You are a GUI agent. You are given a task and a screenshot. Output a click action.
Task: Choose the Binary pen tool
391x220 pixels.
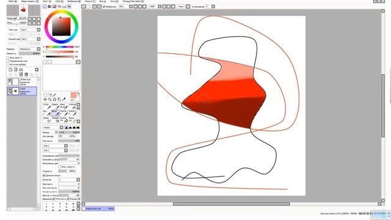coord(73,120)
